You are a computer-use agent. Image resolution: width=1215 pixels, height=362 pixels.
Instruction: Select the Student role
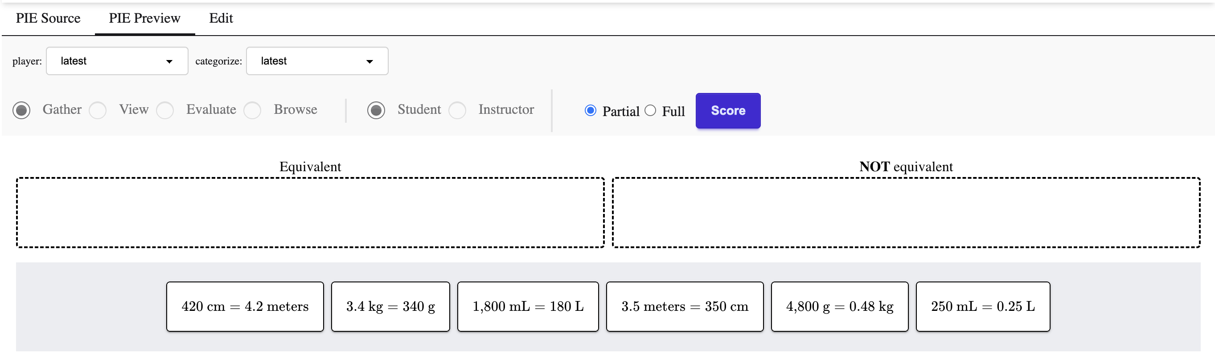(x=376, y=110)
